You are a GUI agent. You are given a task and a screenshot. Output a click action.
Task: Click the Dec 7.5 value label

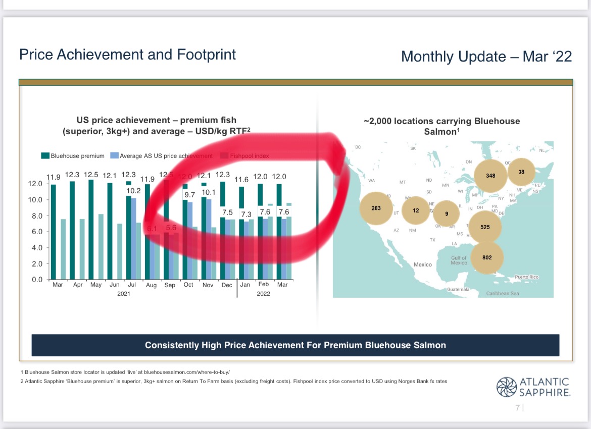tap(227, 212)
